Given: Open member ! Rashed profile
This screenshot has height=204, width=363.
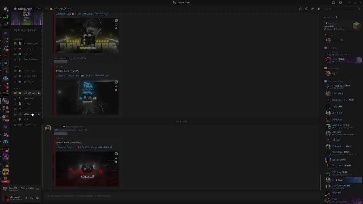Looking at the screenshot, I should [x=343, y=87].
